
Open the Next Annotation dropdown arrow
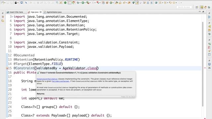163,3
